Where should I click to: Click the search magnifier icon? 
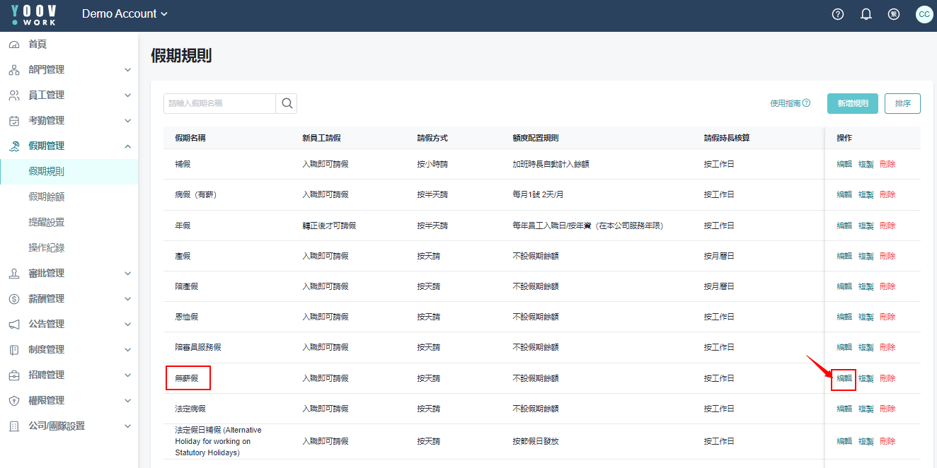tap(287, 103)
